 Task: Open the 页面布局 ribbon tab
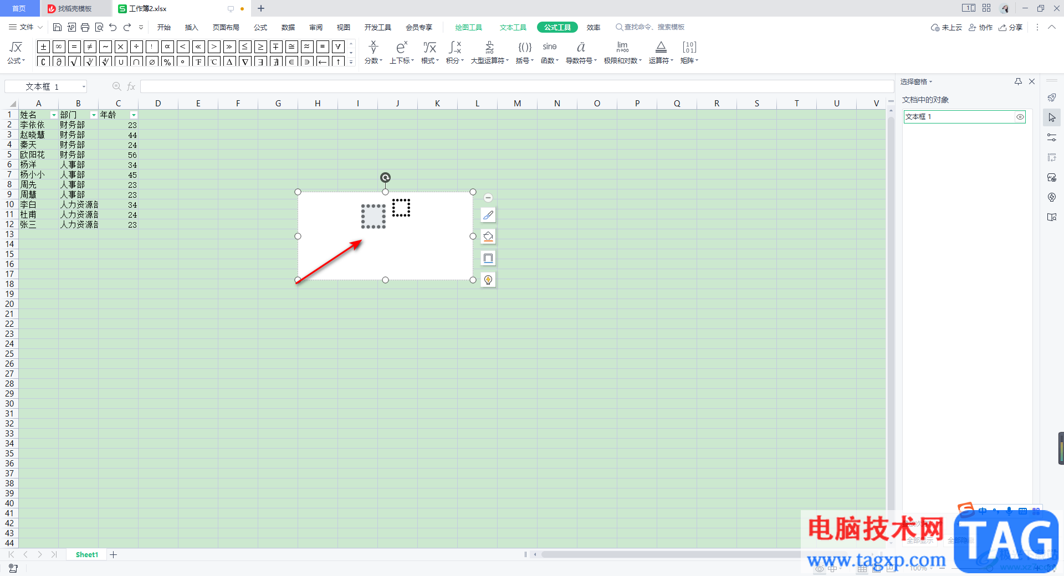coord(226,27)
